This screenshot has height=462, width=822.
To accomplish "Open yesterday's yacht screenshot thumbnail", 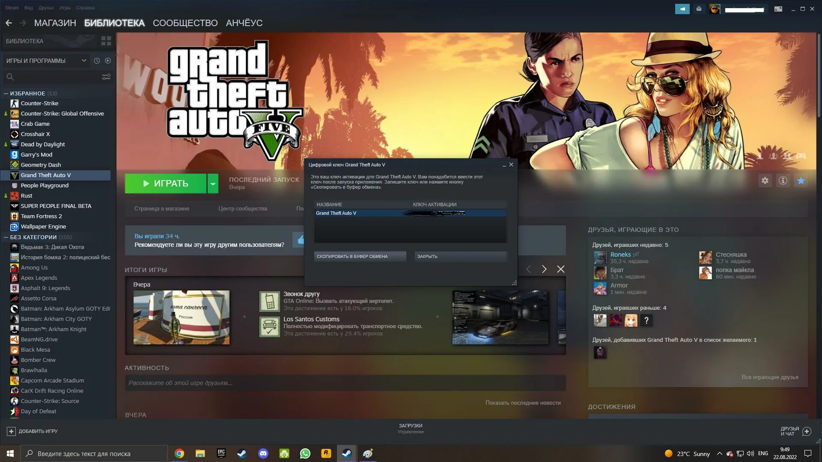I will coord(182,317).
